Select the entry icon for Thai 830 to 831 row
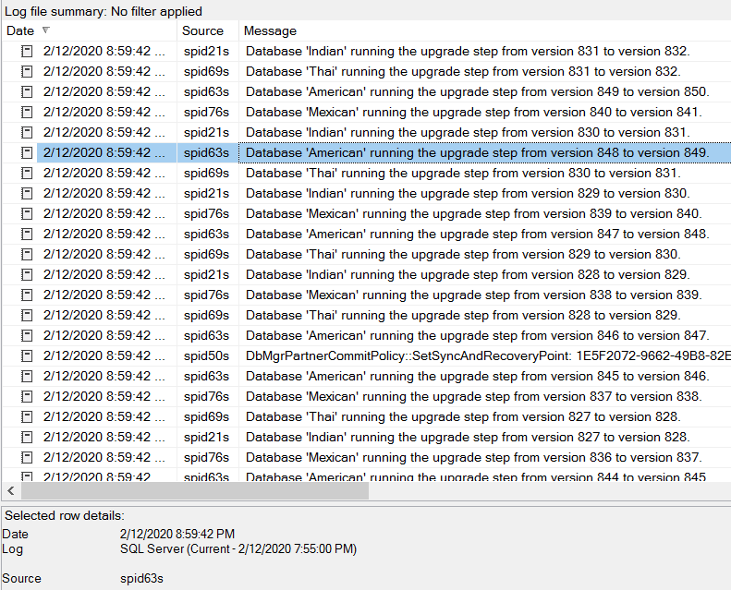 (x=27, y=173)
